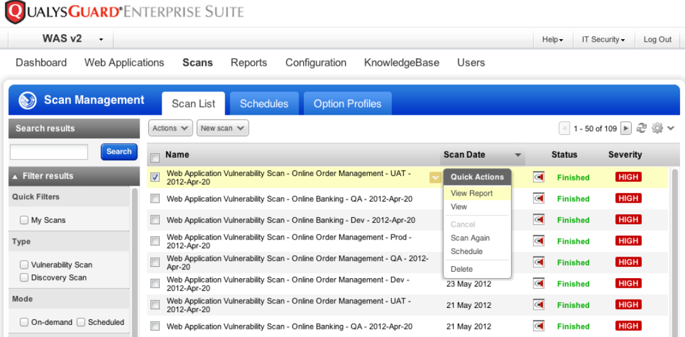
Task: Click the Scan Management radar logo icon
Action: (27, 101)
